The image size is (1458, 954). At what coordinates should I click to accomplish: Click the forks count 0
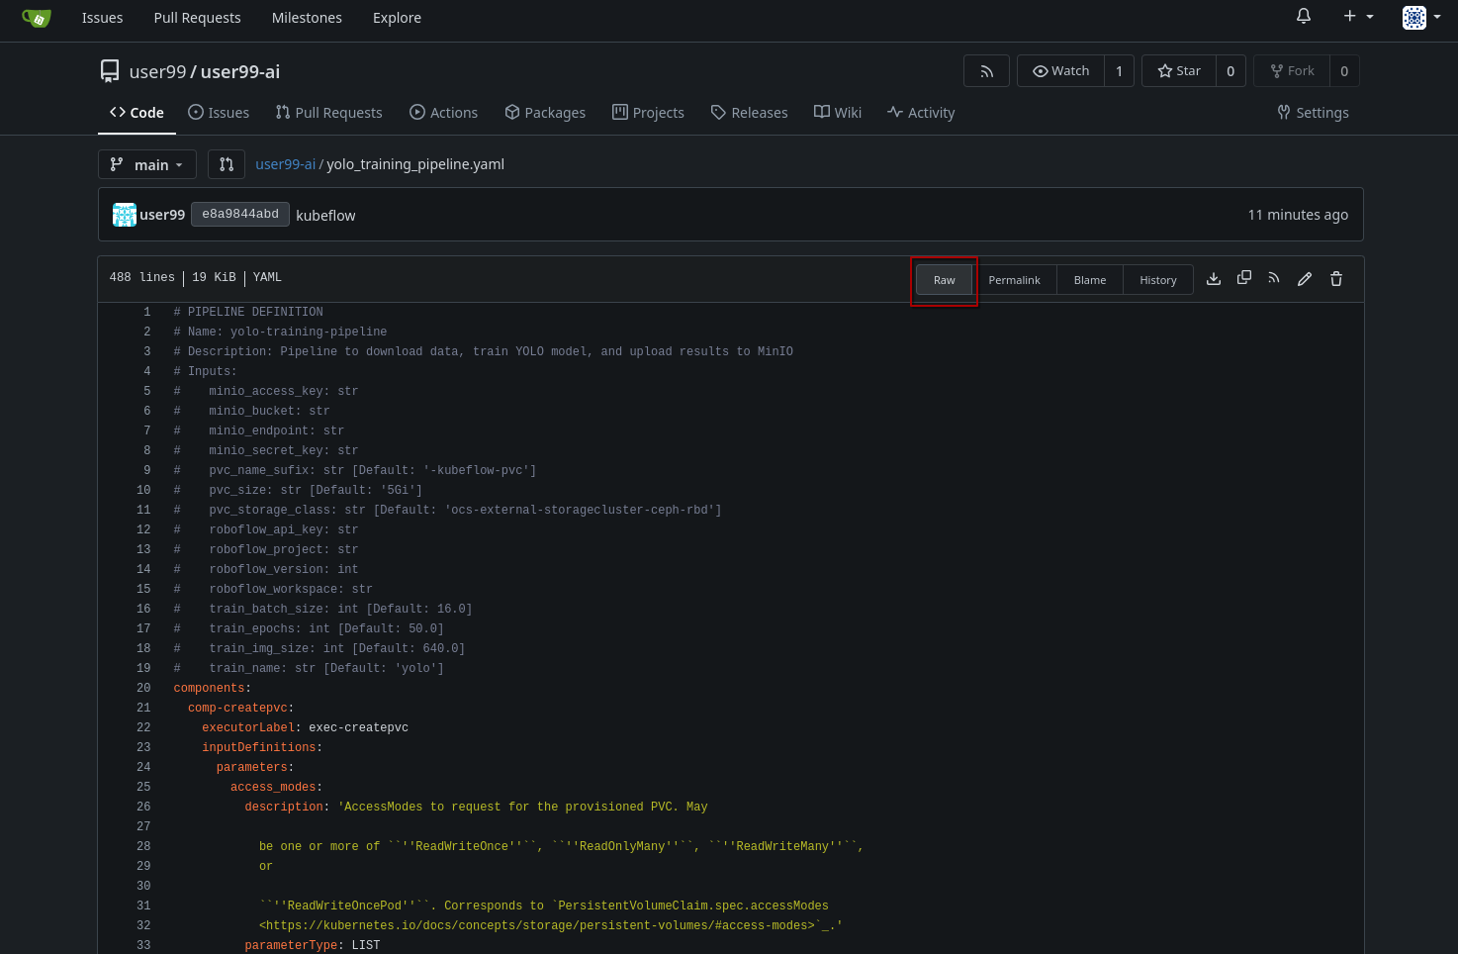pos(1344,71)
